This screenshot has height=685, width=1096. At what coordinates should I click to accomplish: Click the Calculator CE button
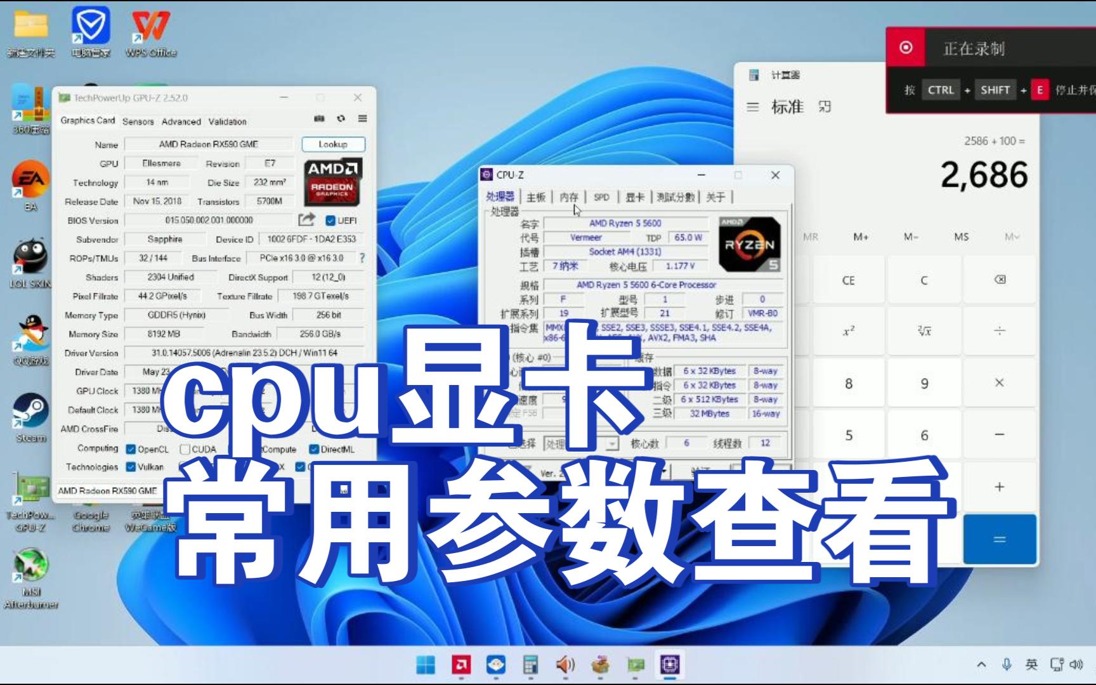[x=849, y=280]
